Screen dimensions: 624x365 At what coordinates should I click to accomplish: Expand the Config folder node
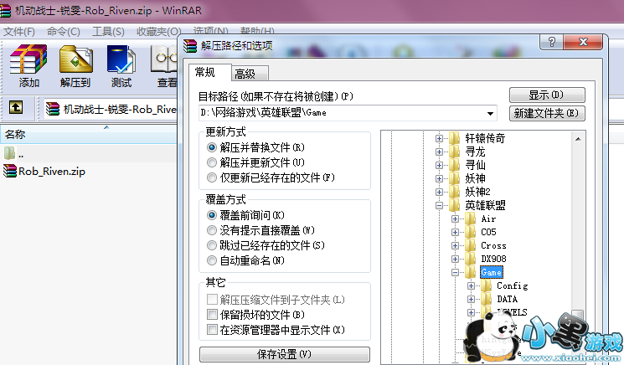click(x=471, y=285)
